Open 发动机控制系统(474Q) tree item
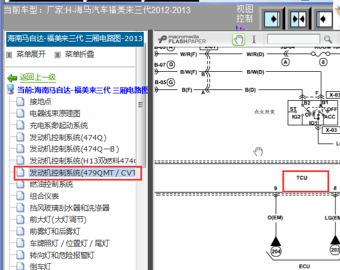The width and height of the screenshot is (340, 270). click(x=68, y=137)
